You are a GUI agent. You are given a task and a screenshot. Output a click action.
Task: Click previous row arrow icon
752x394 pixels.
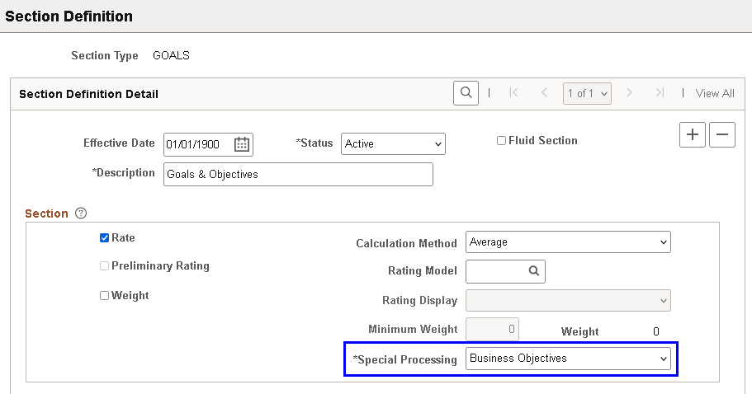tap(544, 93)
